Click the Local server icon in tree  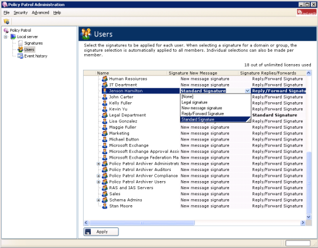pyautogui.click(x=13, y=36)
